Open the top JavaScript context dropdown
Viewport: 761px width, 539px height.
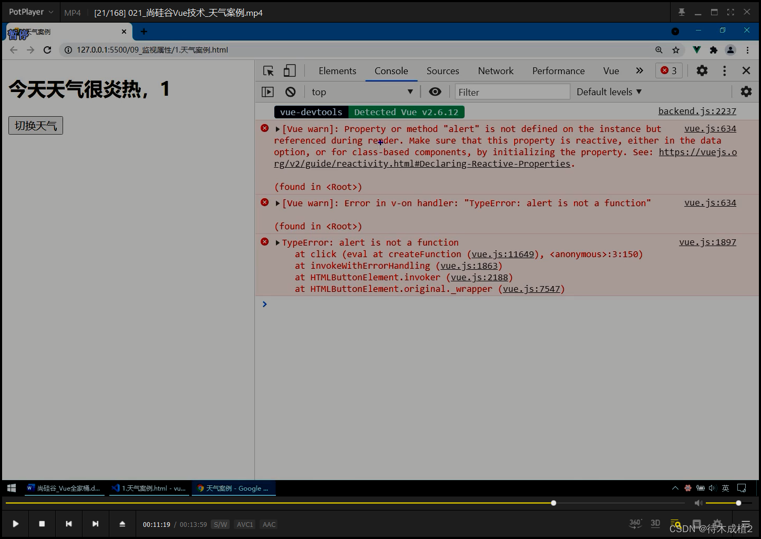point(362,92)
